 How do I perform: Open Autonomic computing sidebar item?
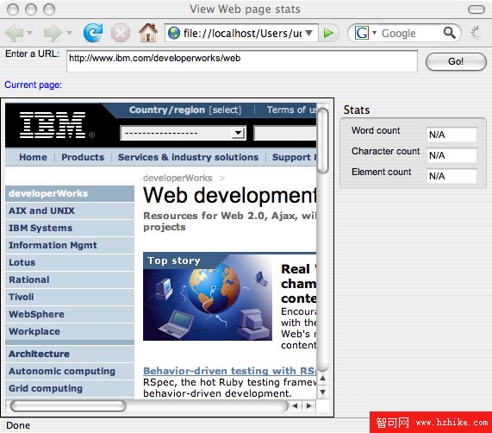click(70, 371)
